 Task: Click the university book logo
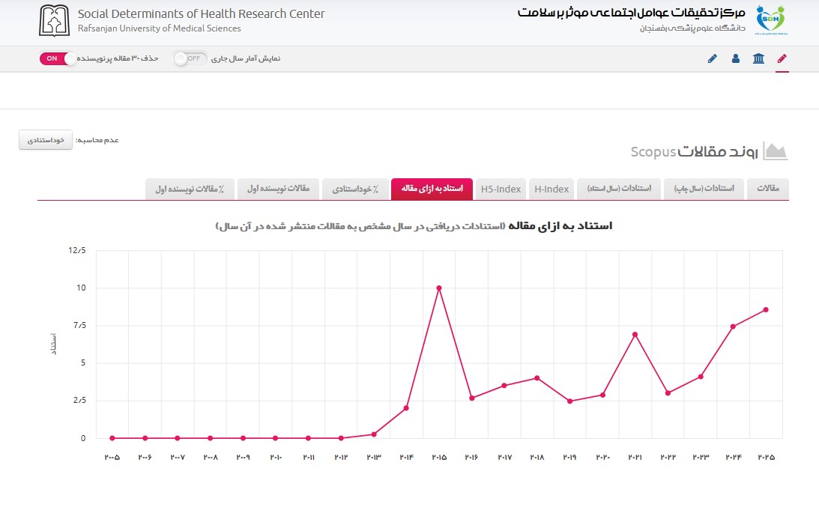[54, 21]
